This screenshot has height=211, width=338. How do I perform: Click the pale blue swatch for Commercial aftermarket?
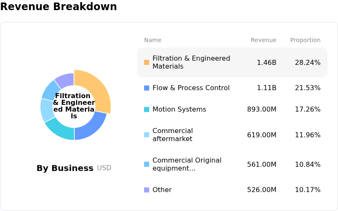point(147,135)
